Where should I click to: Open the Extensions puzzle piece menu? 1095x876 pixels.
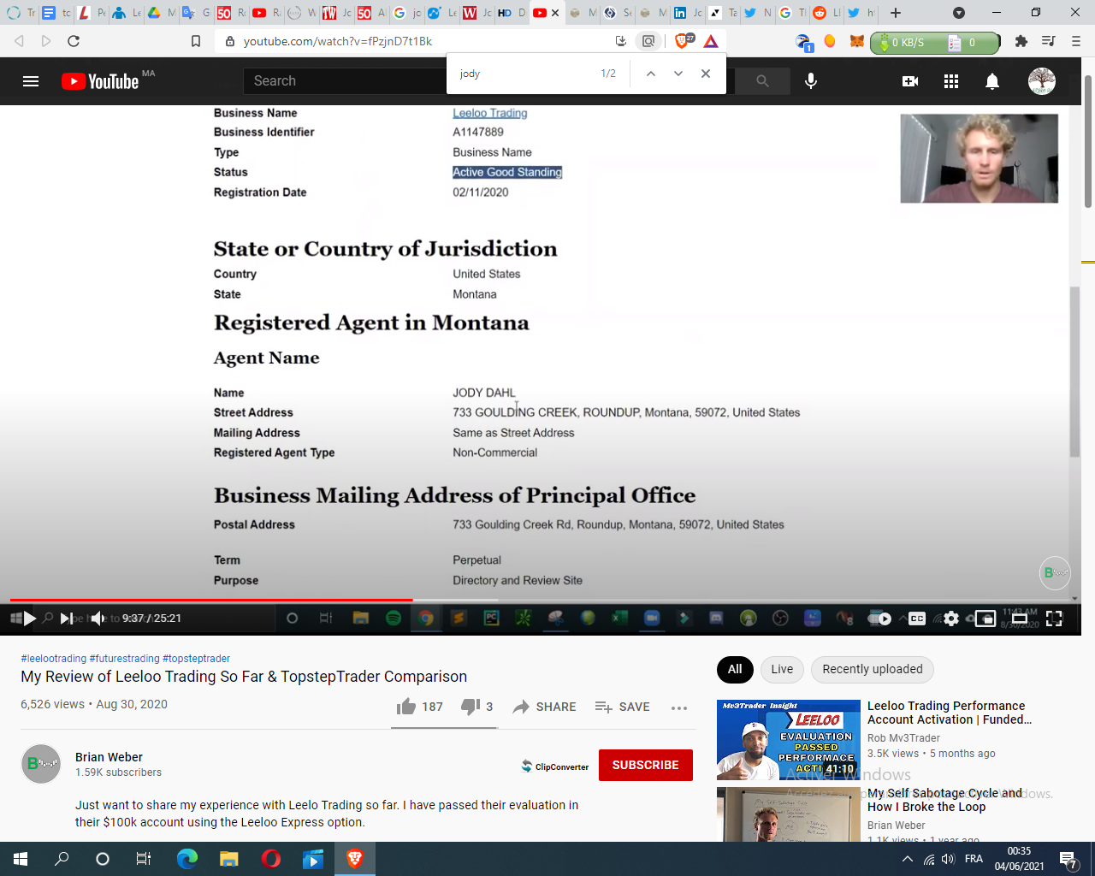point(1021,41)
